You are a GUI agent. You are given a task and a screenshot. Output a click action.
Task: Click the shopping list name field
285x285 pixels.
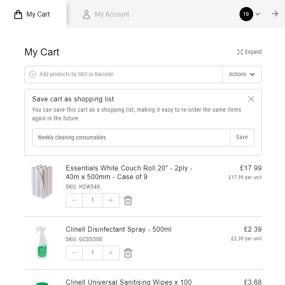[131, 137]
